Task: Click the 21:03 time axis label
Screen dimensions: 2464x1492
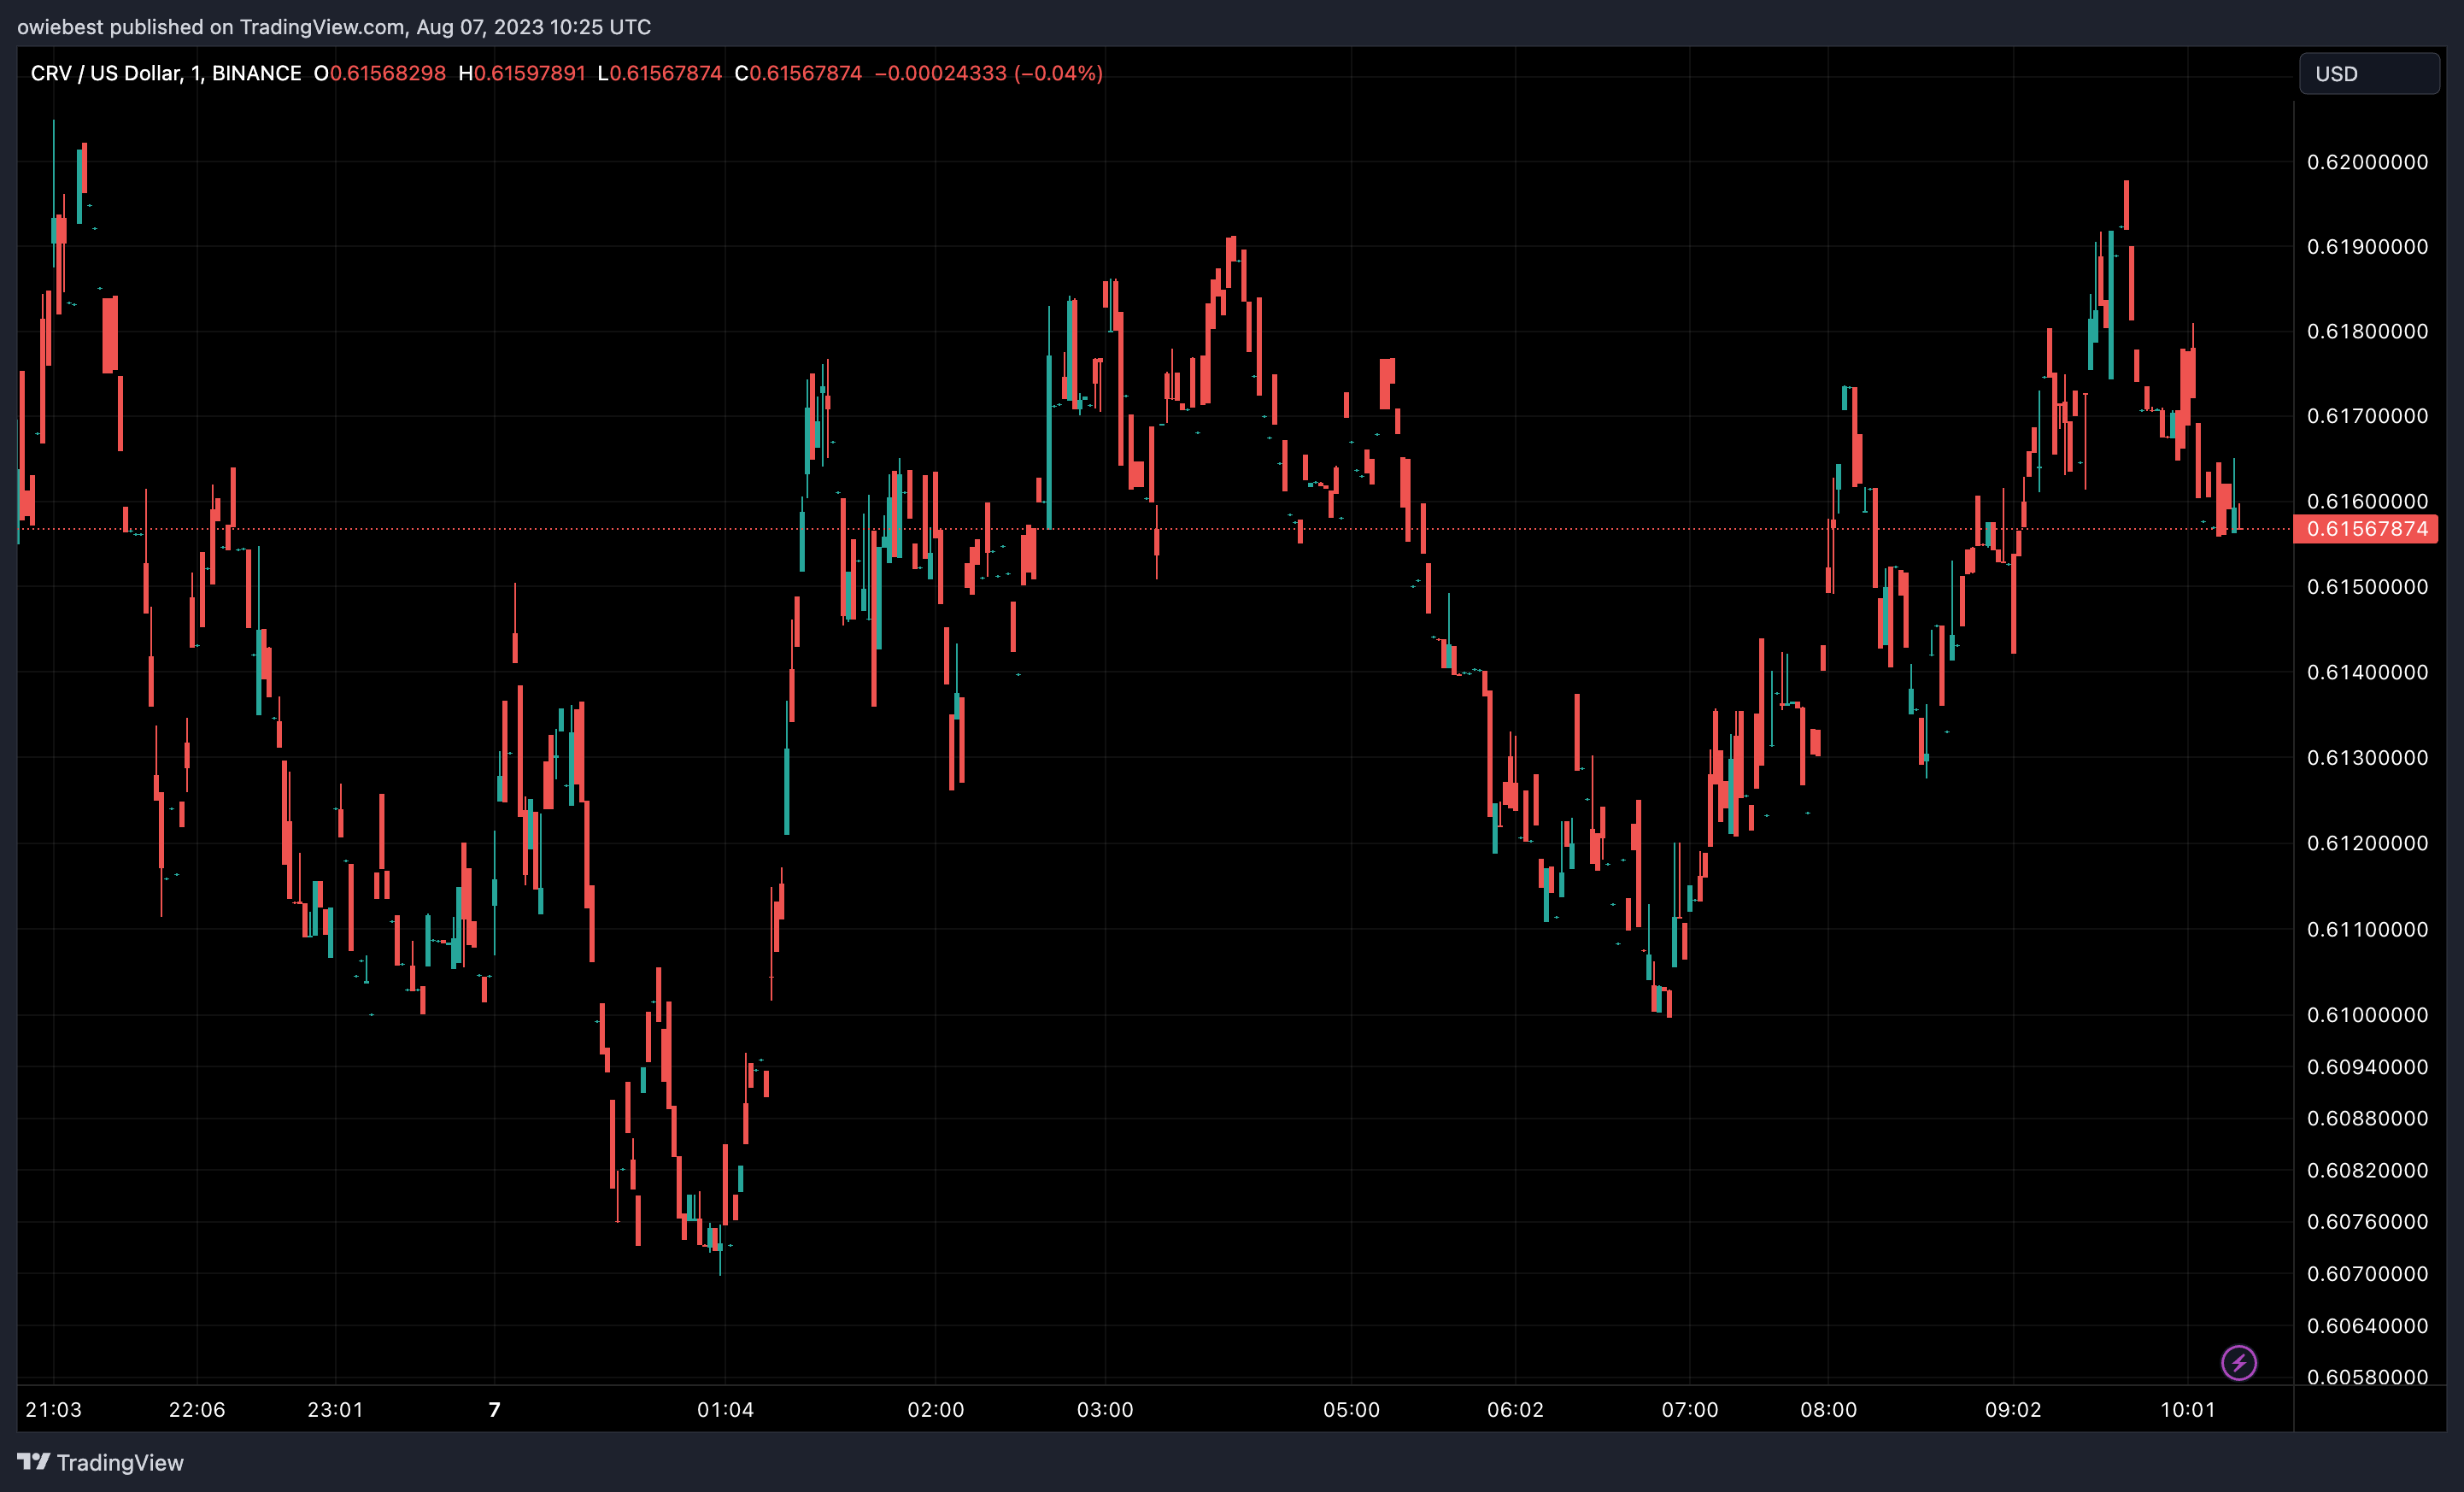Action: tap(53, 1410)
